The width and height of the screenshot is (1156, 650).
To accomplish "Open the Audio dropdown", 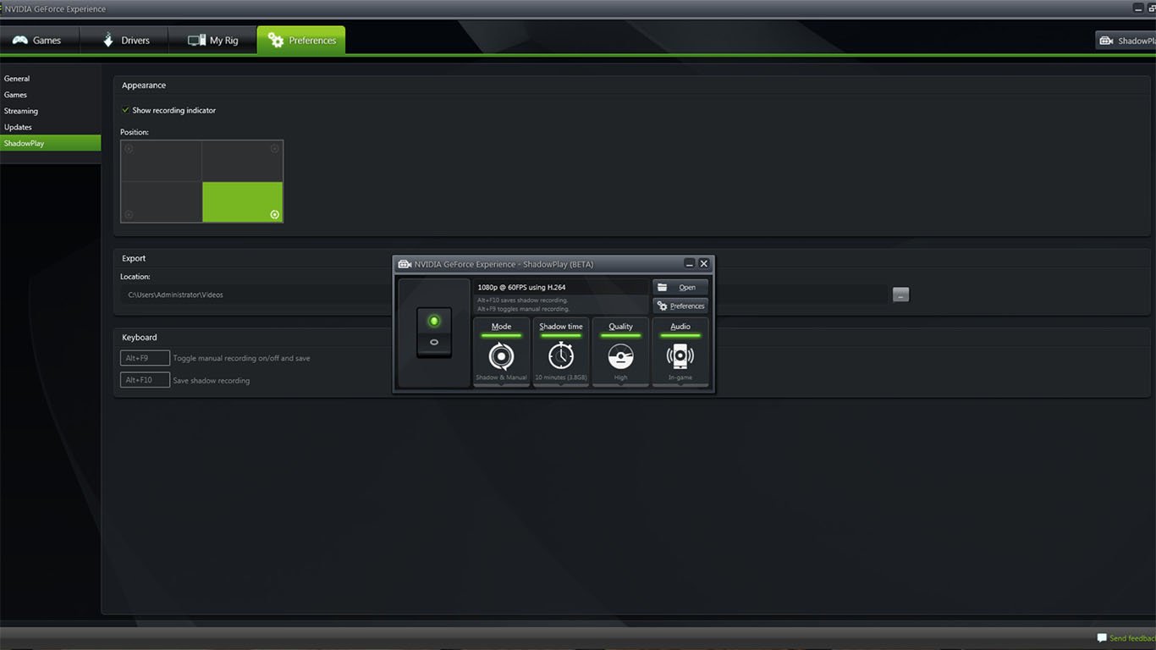I will (x=680, y=352).
